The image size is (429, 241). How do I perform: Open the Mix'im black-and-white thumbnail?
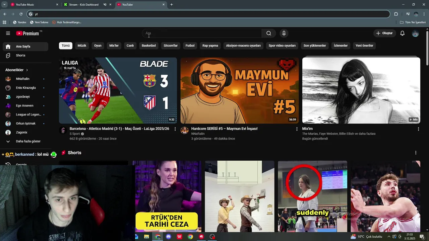coord(361,90)
